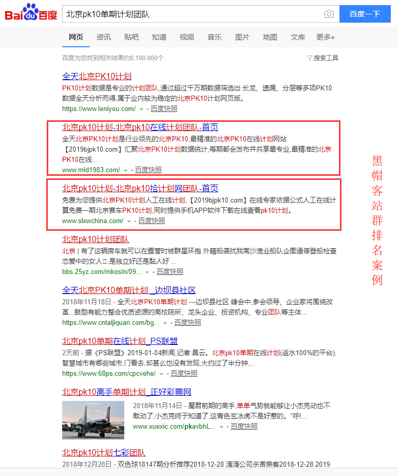Click the fighter jet thumbnail image
Screen dimensions: 398x476
[x=93, y=420]
